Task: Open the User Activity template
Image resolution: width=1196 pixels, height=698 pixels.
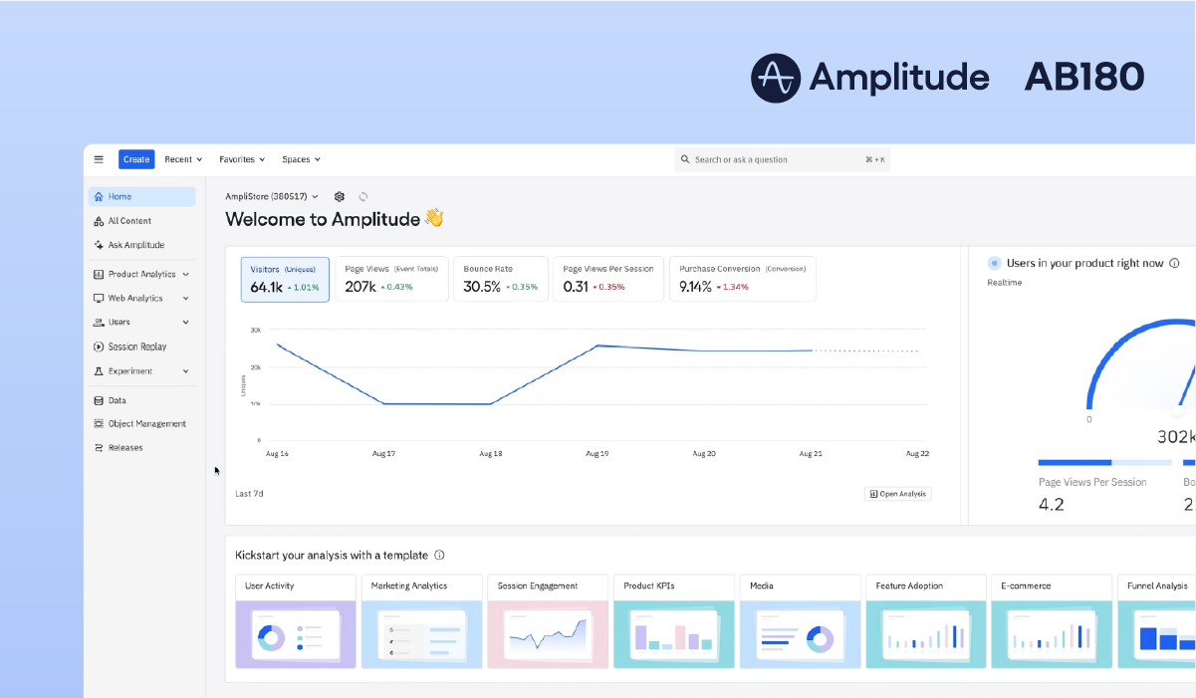Action: click(x=296, y=621)
